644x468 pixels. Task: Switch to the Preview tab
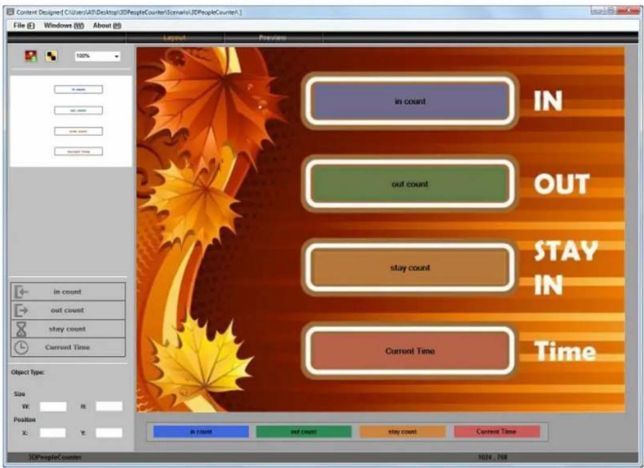tap(273, 37)
